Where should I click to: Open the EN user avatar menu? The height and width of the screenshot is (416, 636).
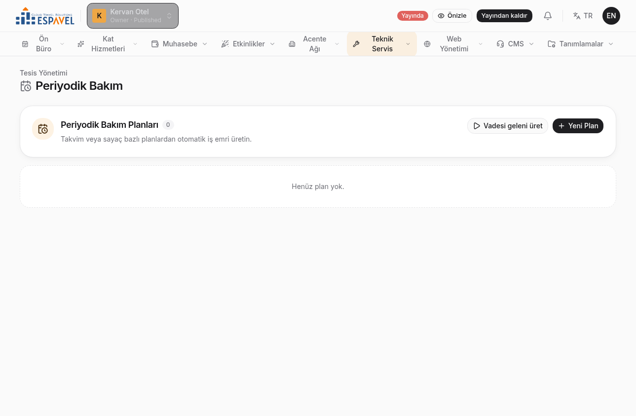(611, 16)
